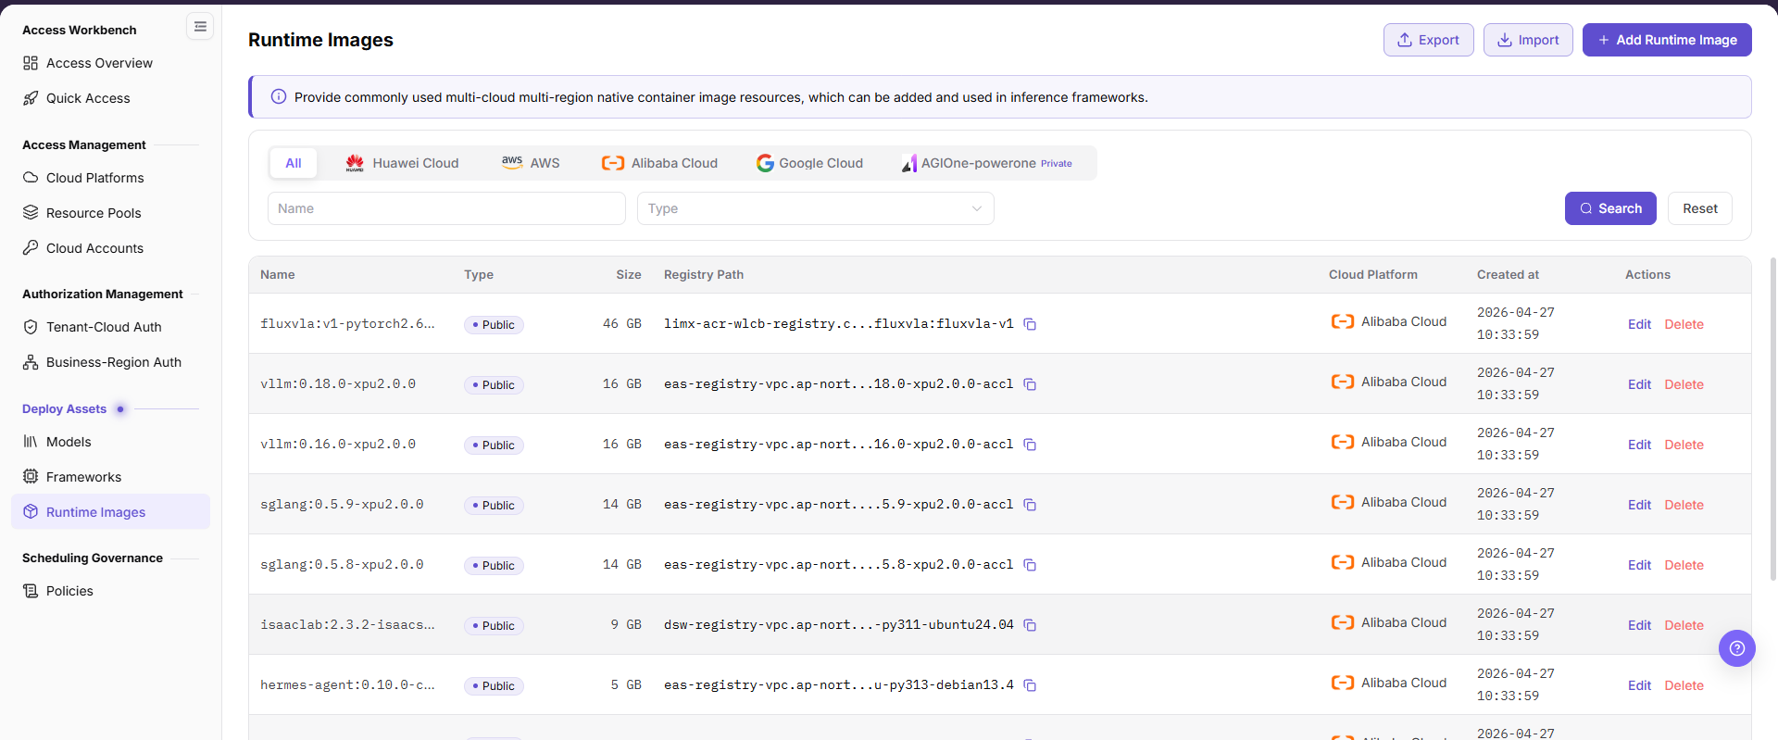The image size is (1778, 740).
Task: Click the Cloud Platforms cloud icon
Action: click(31, 178)
